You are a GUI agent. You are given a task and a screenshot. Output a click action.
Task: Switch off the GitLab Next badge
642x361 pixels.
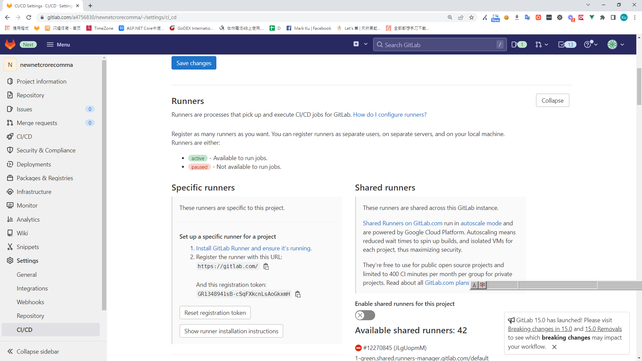28,44
